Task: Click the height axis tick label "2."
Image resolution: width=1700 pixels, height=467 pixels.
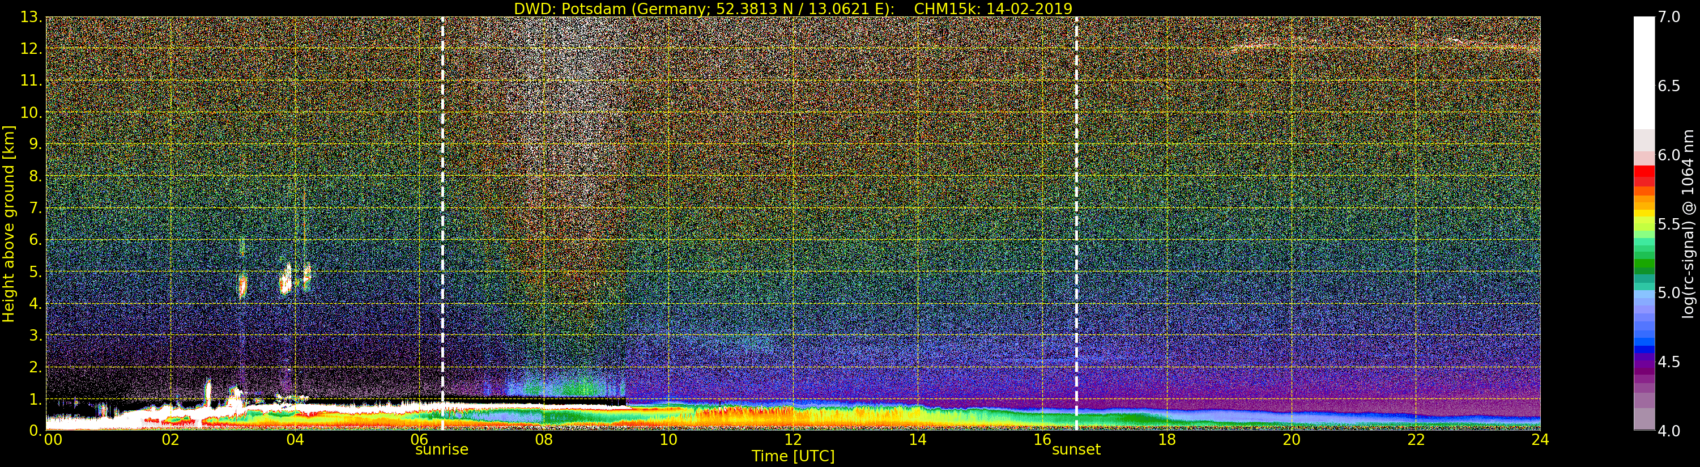Action: click(x=35, y=367)
